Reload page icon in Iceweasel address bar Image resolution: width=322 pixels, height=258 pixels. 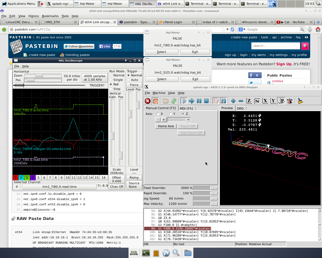coord(232,29)
